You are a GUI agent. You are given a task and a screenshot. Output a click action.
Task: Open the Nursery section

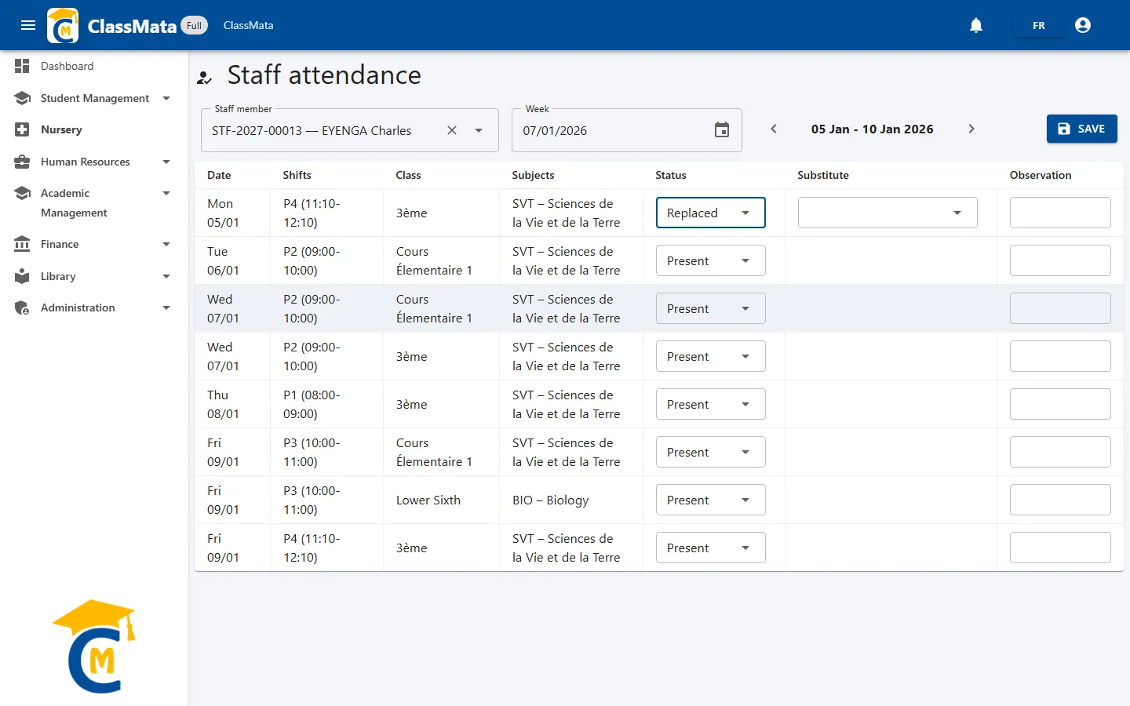pyautogui.click(x=94, y=129)
